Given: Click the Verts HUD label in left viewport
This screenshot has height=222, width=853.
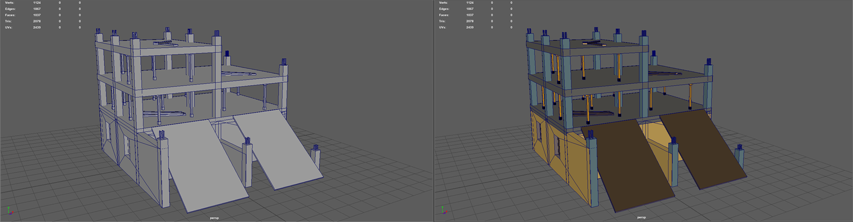Looking at the screenshot, I should [9, 3].
